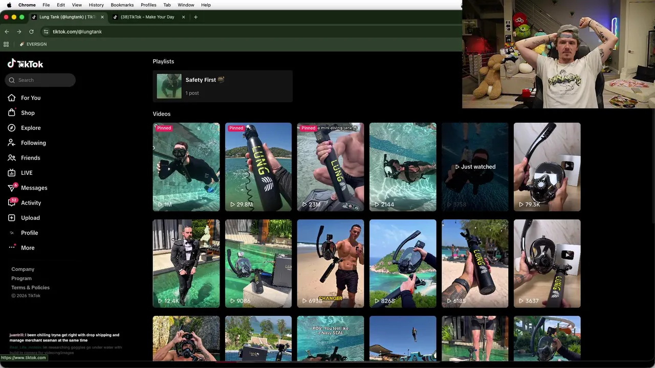
Task: Click the Search input field
Action: [40, 80]
